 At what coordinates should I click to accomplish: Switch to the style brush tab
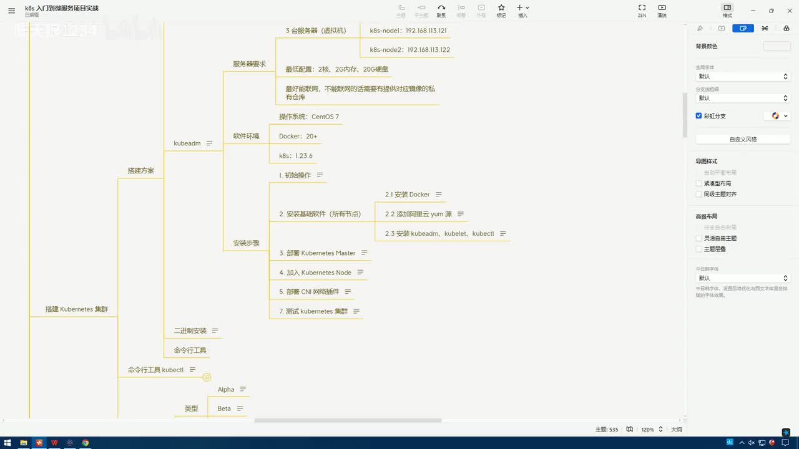(700, 28)
